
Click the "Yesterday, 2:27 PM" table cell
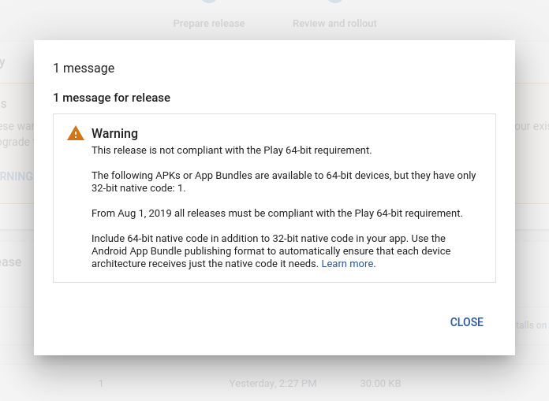coord(272,384)
